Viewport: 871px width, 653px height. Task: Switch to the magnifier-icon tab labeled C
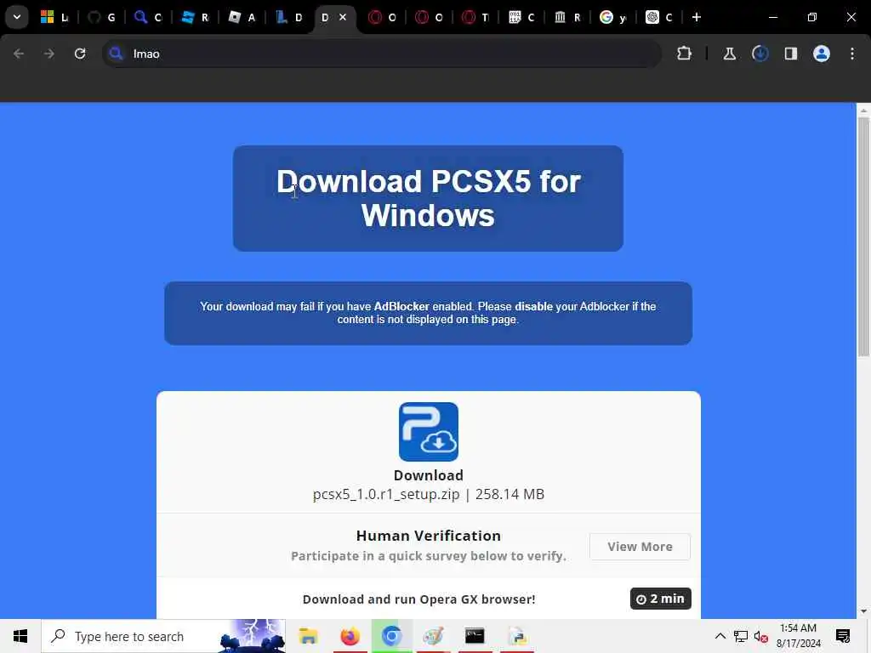(148, 17)
